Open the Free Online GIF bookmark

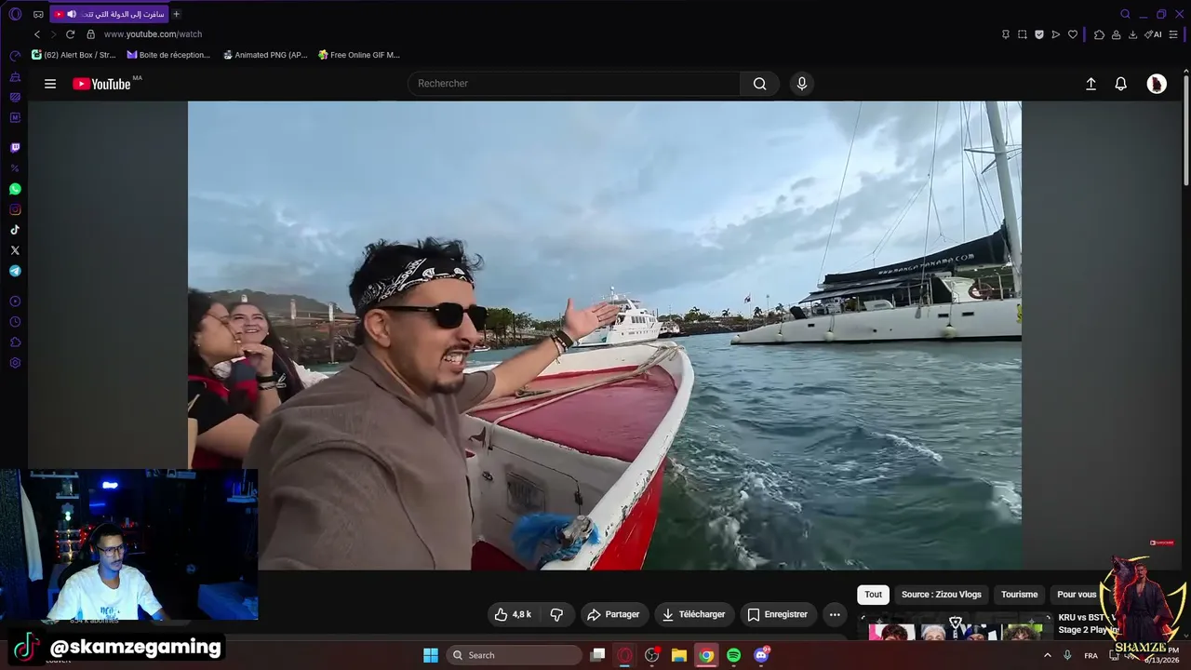[x=359, y=55]
